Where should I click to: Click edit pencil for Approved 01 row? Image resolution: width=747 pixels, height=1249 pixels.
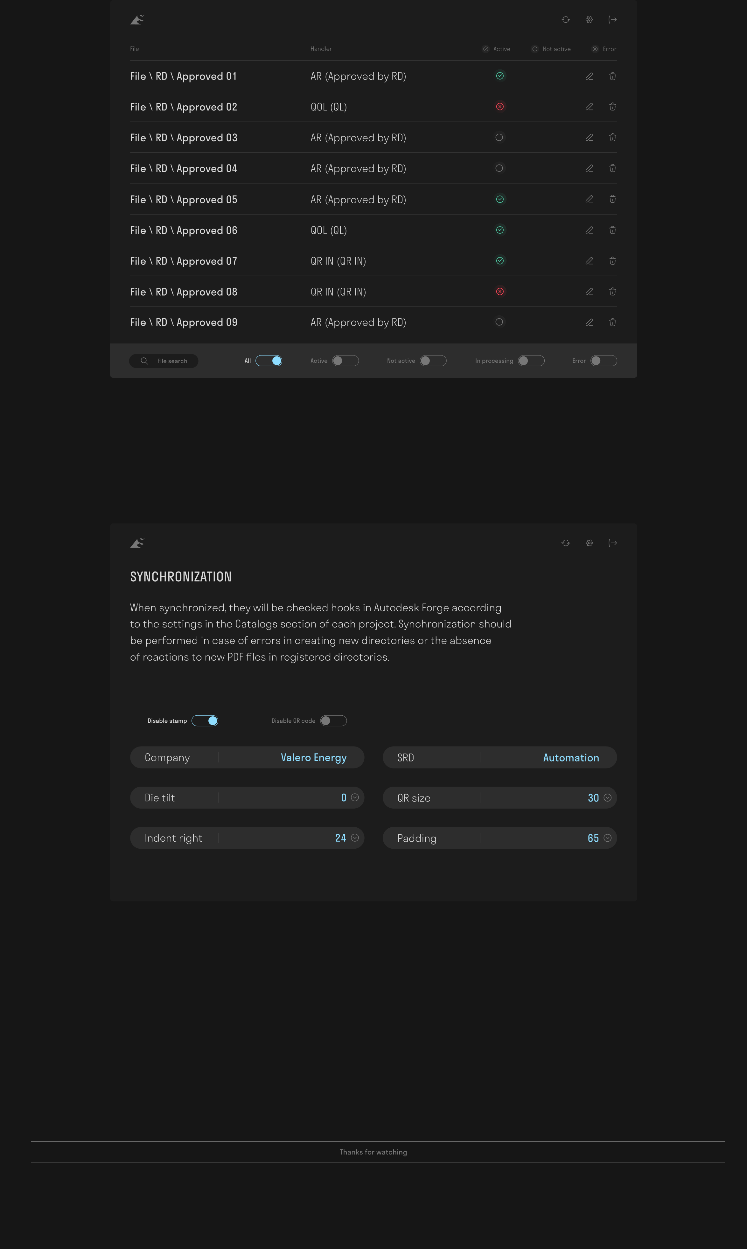tap(589, 76)
